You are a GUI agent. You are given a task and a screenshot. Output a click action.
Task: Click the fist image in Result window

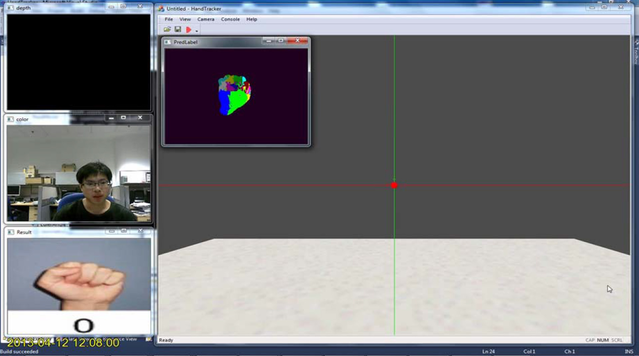coord(80,281)
